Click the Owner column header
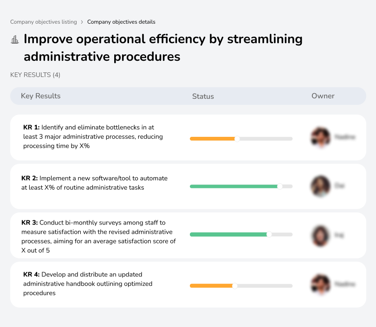This screenshot has height=327, width=376. pyautogui.click(x=323, y=96)
